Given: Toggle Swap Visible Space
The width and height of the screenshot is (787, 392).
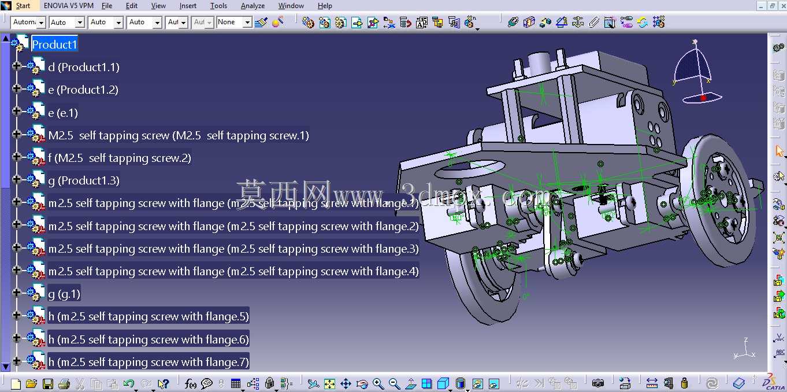Looking at the screenshot, I should tap(493, 383).
